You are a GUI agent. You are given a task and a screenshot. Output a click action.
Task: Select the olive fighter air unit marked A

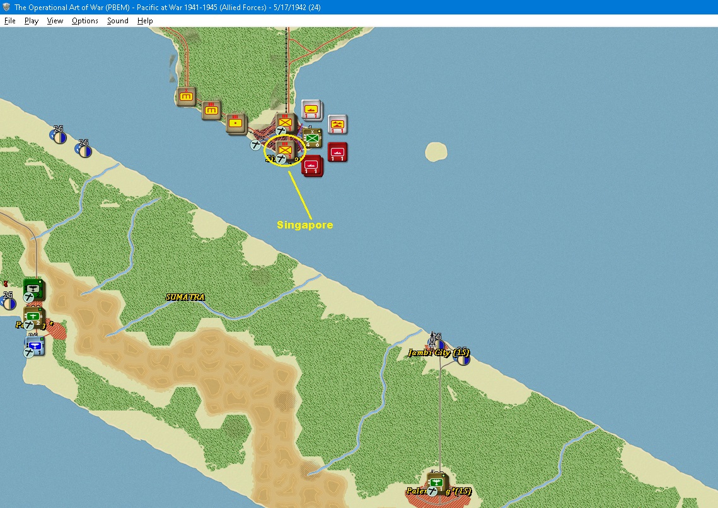(34, 317)
